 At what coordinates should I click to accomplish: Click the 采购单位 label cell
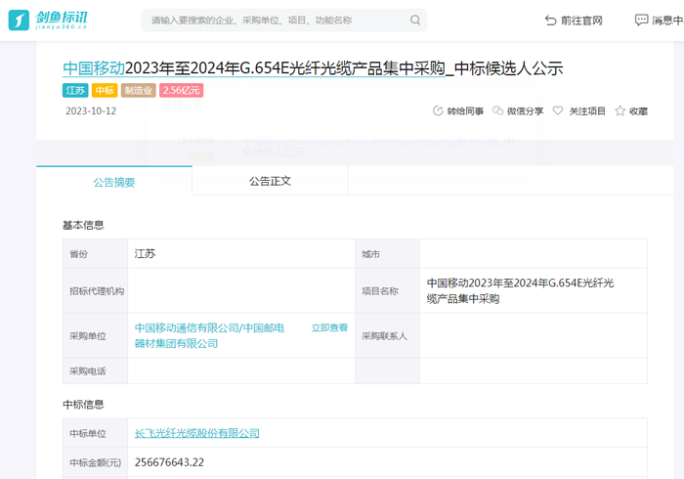click(x=96, y=336)
